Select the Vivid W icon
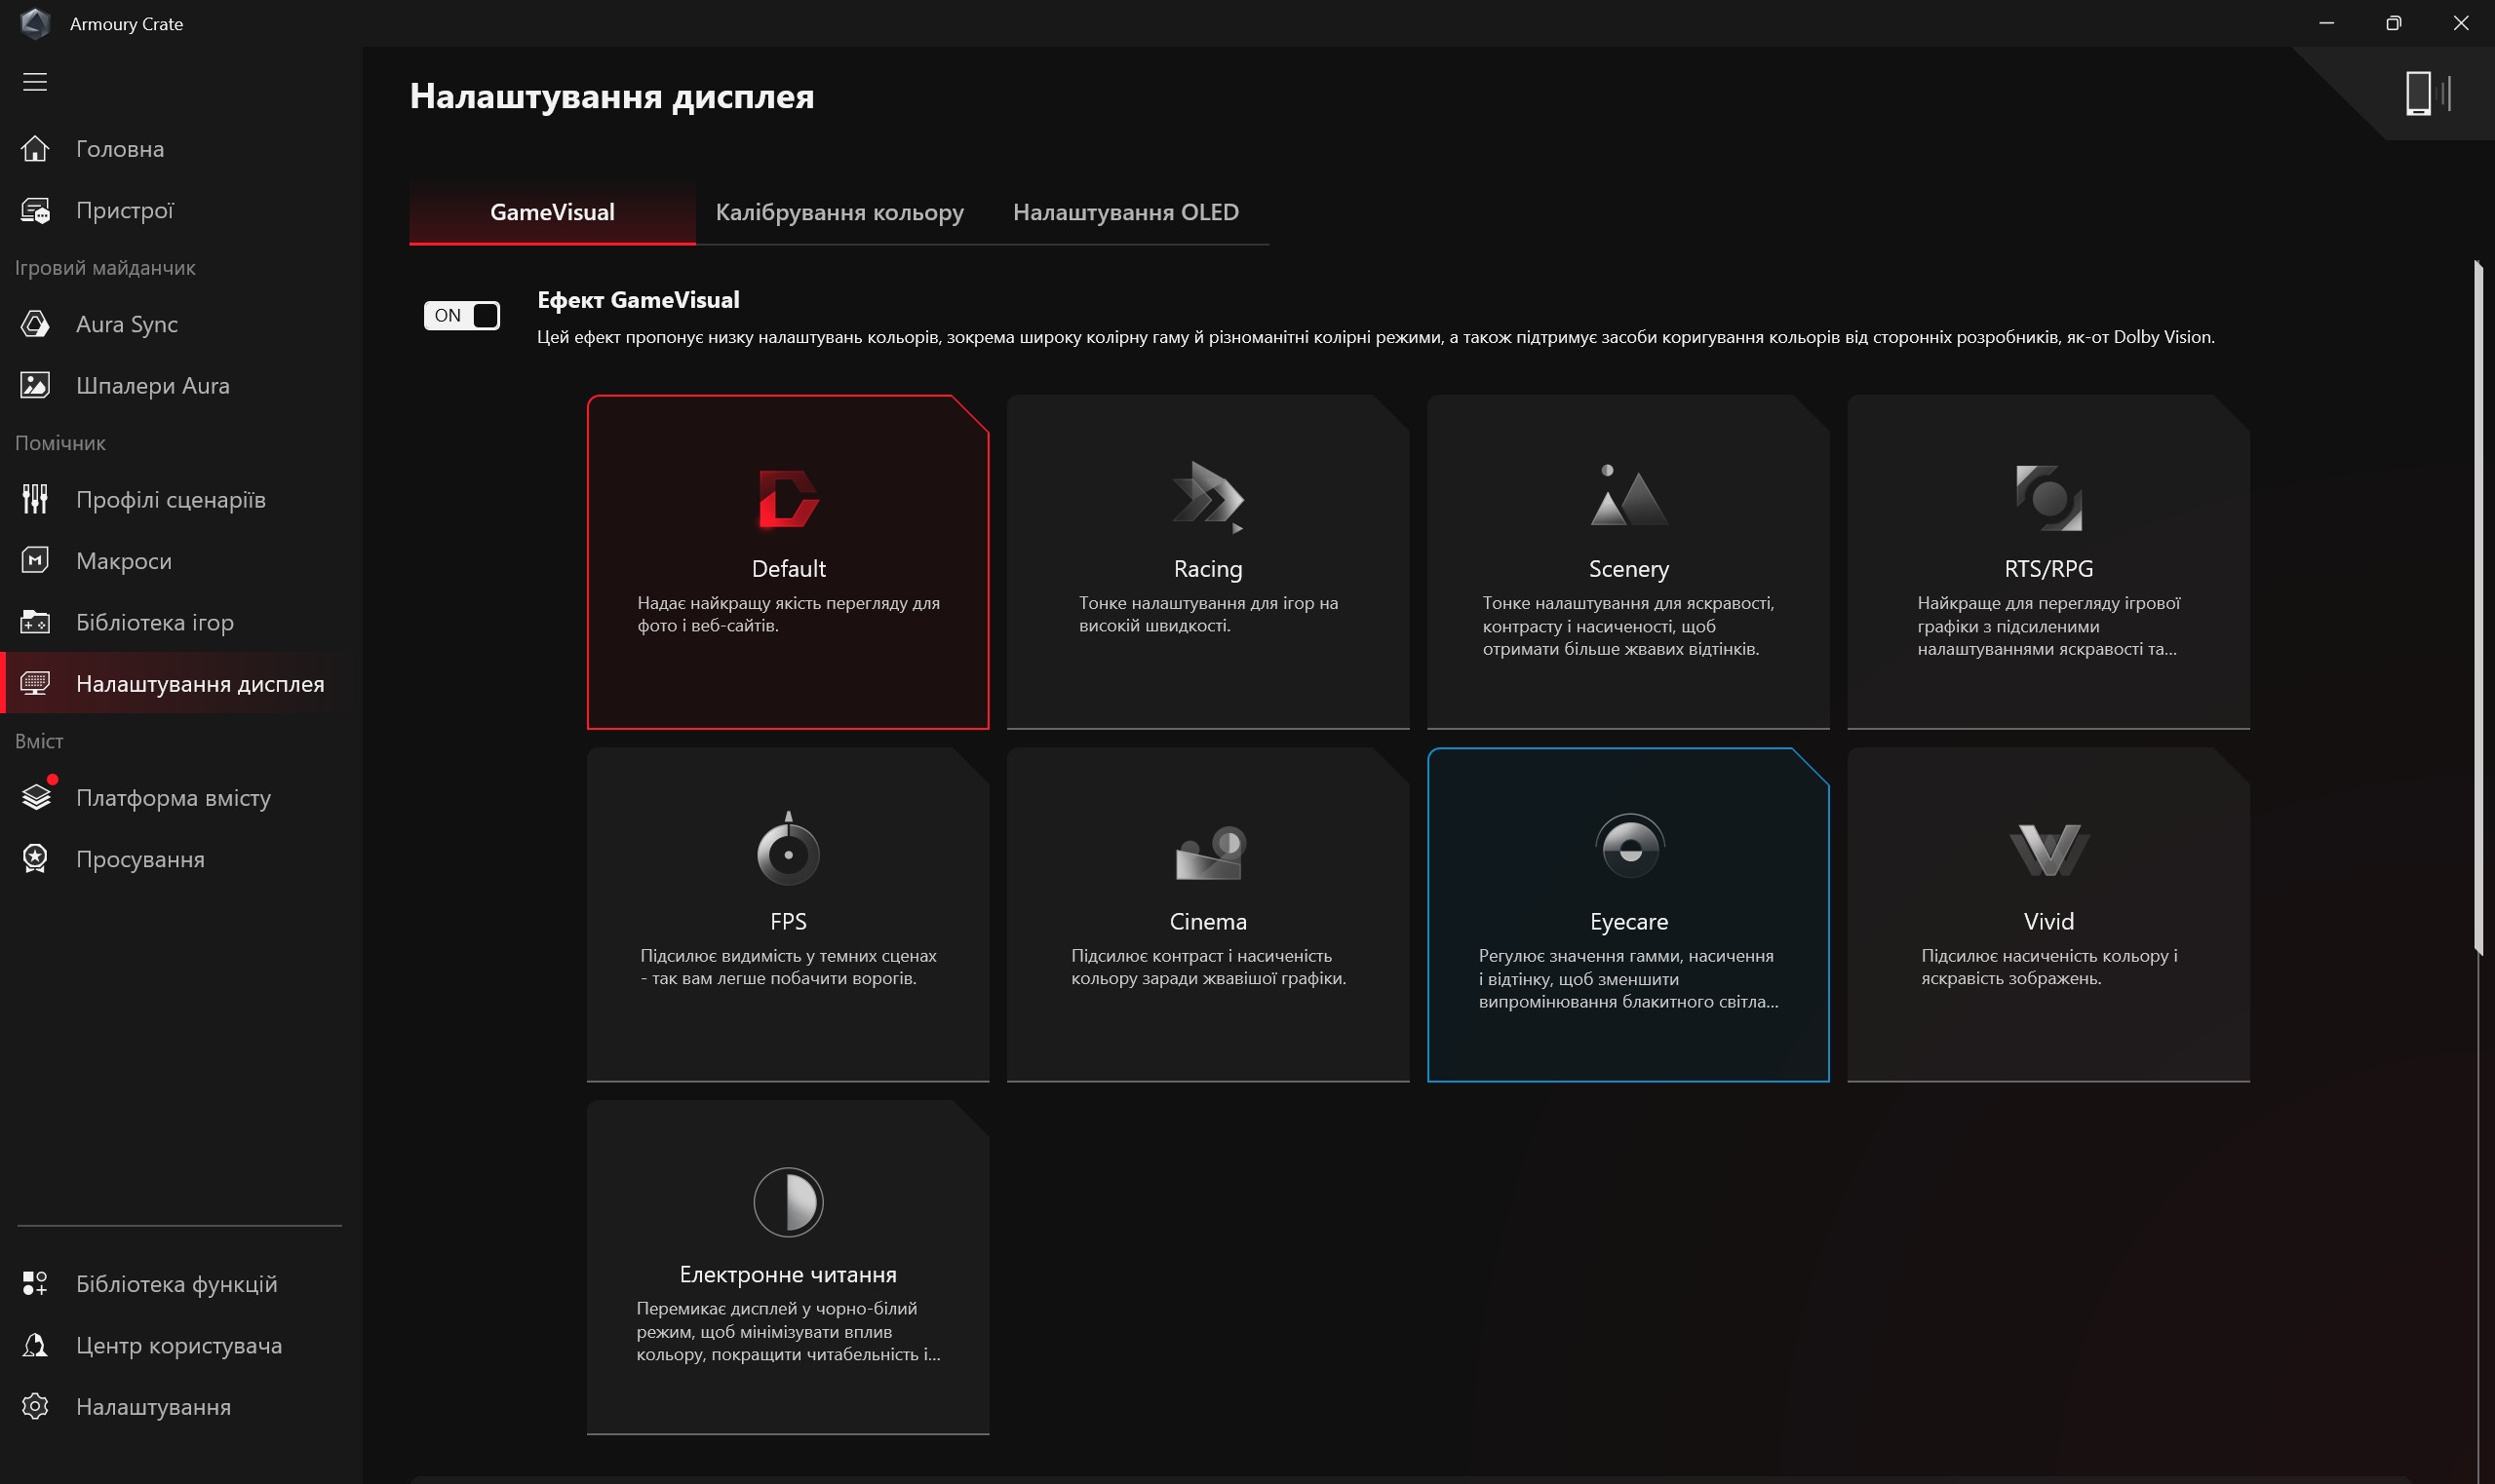The width and height of the screenshot is (2495, 1484). [x=2047, y=850]
